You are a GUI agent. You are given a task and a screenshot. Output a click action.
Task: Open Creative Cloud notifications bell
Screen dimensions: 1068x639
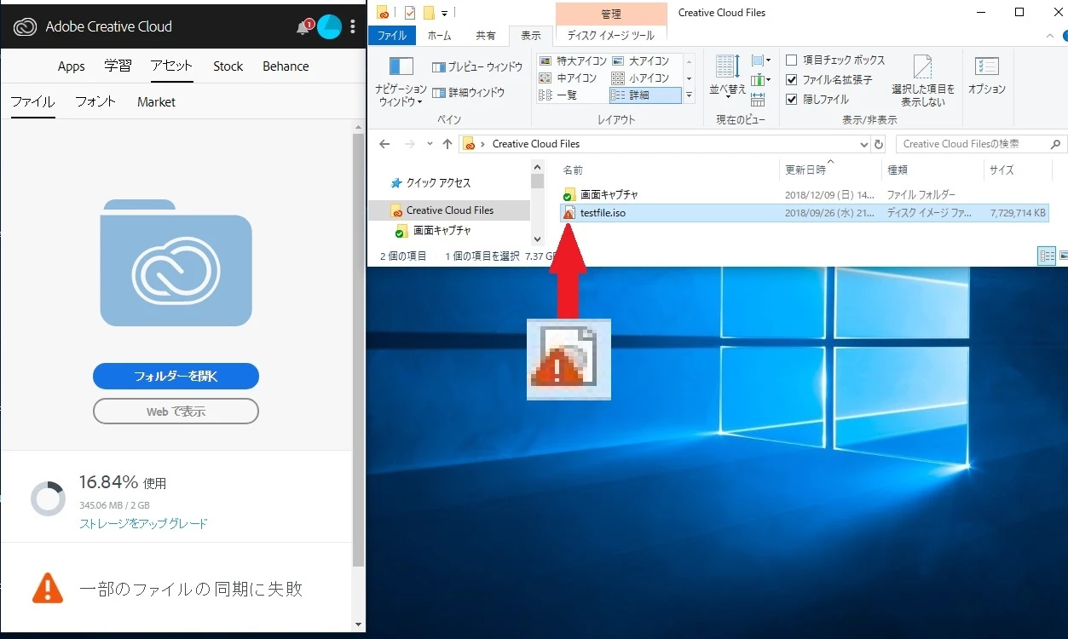click(303, 27)
